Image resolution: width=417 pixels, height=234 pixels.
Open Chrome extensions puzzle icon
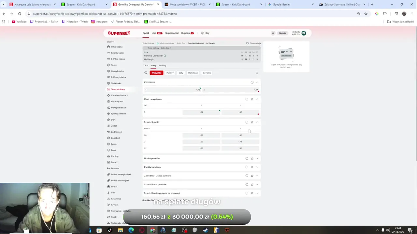pyautogui.click(x=385, y=14)
